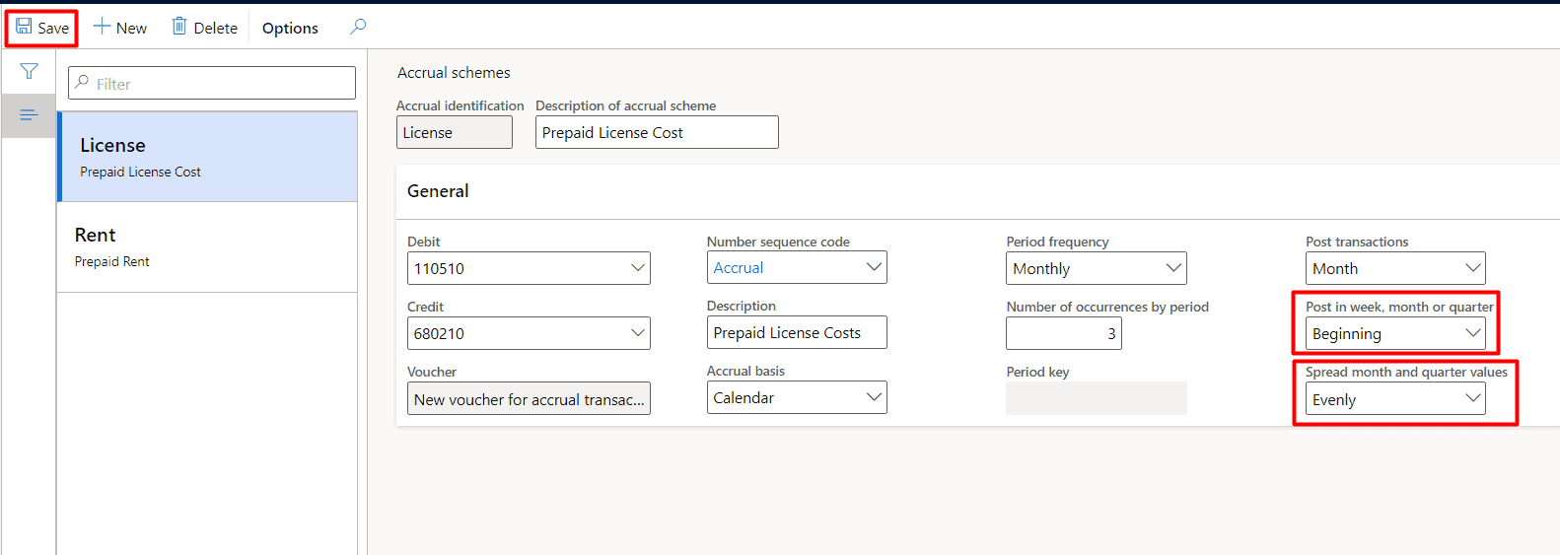
Task: Delete the selected accrual scheme
Action: click(x=205, y=28)
